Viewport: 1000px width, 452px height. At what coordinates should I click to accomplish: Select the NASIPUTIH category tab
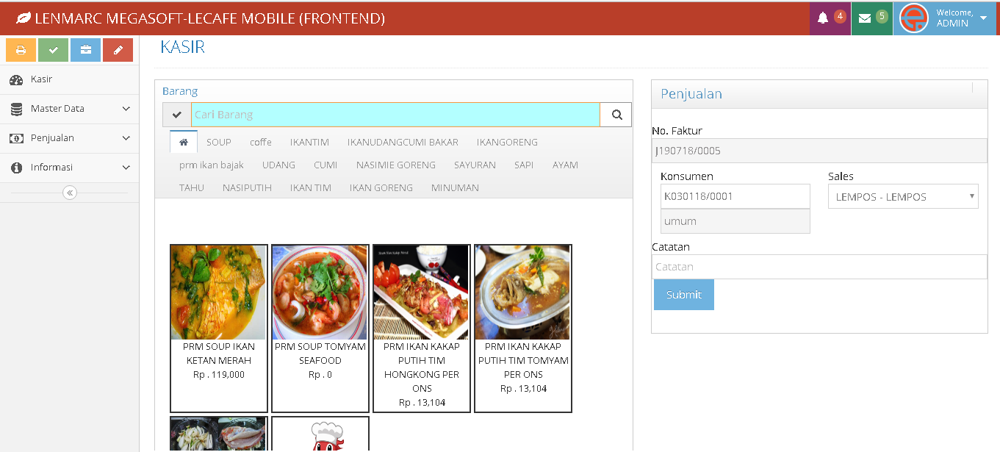(x=247, y=187)
